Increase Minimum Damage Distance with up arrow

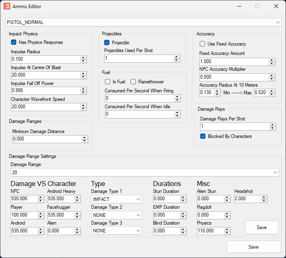pyautogui.click(x=84, y=137)
